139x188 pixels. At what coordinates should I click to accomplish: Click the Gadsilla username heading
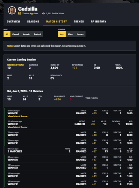(x=28, y=9)
